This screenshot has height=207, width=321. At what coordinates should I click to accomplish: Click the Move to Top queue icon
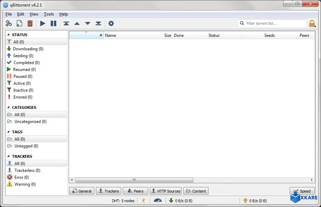66,23
